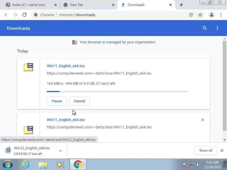Cancel the Win11 ISO download

click(x=79, y=101)
